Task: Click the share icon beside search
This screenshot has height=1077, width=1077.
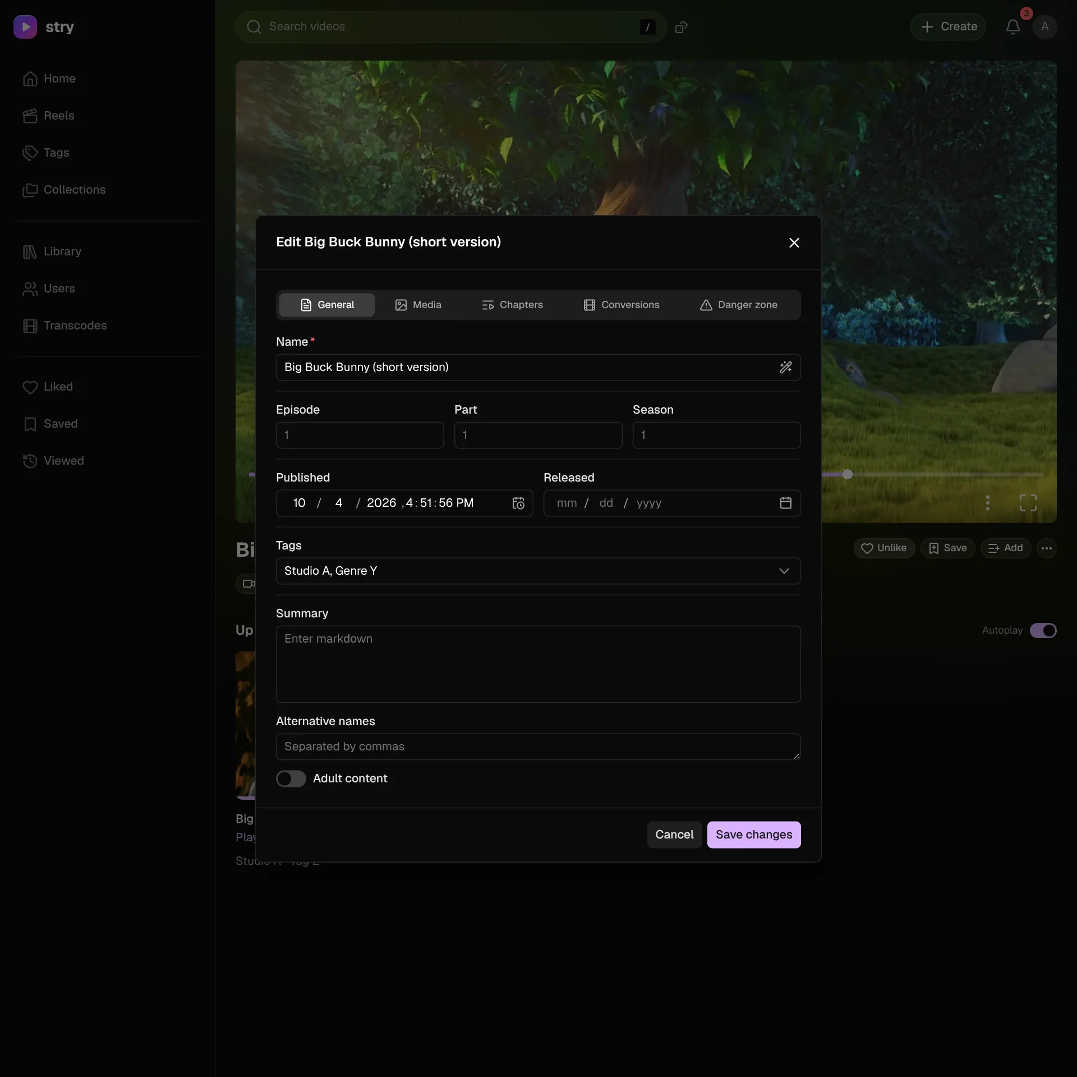Action: tap(682, 27)
